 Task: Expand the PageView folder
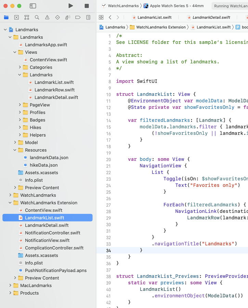[19, 105]
